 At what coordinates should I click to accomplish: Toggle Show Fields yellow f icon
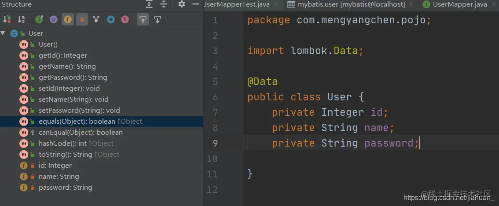(67, 19)
